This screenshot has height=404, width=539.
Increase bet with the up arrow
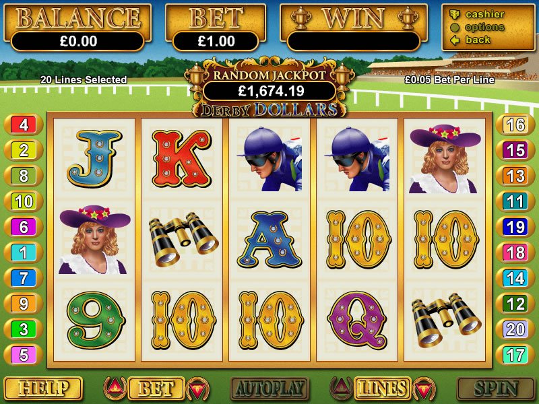click(x=115, y=389)
